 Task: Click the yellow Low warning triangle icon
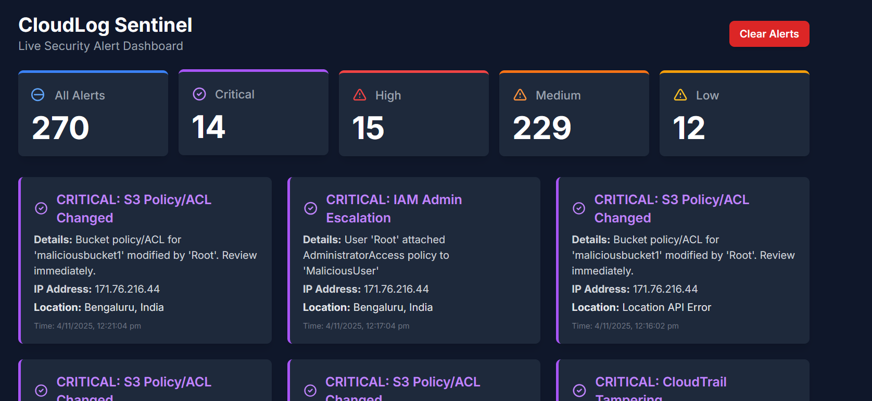point(680,95)
